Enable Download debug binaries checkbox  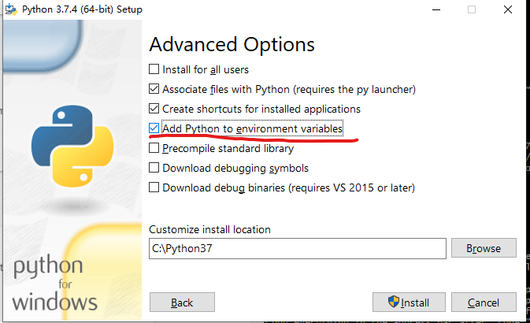[x=154, y=187]
